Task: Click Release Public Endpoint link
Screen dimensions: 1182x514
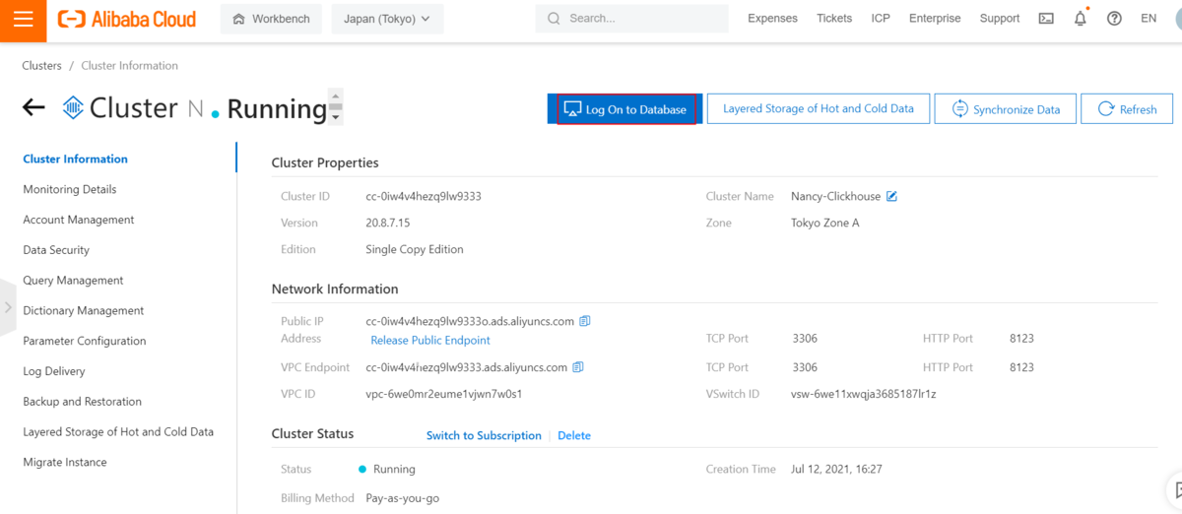Action: 430,341
